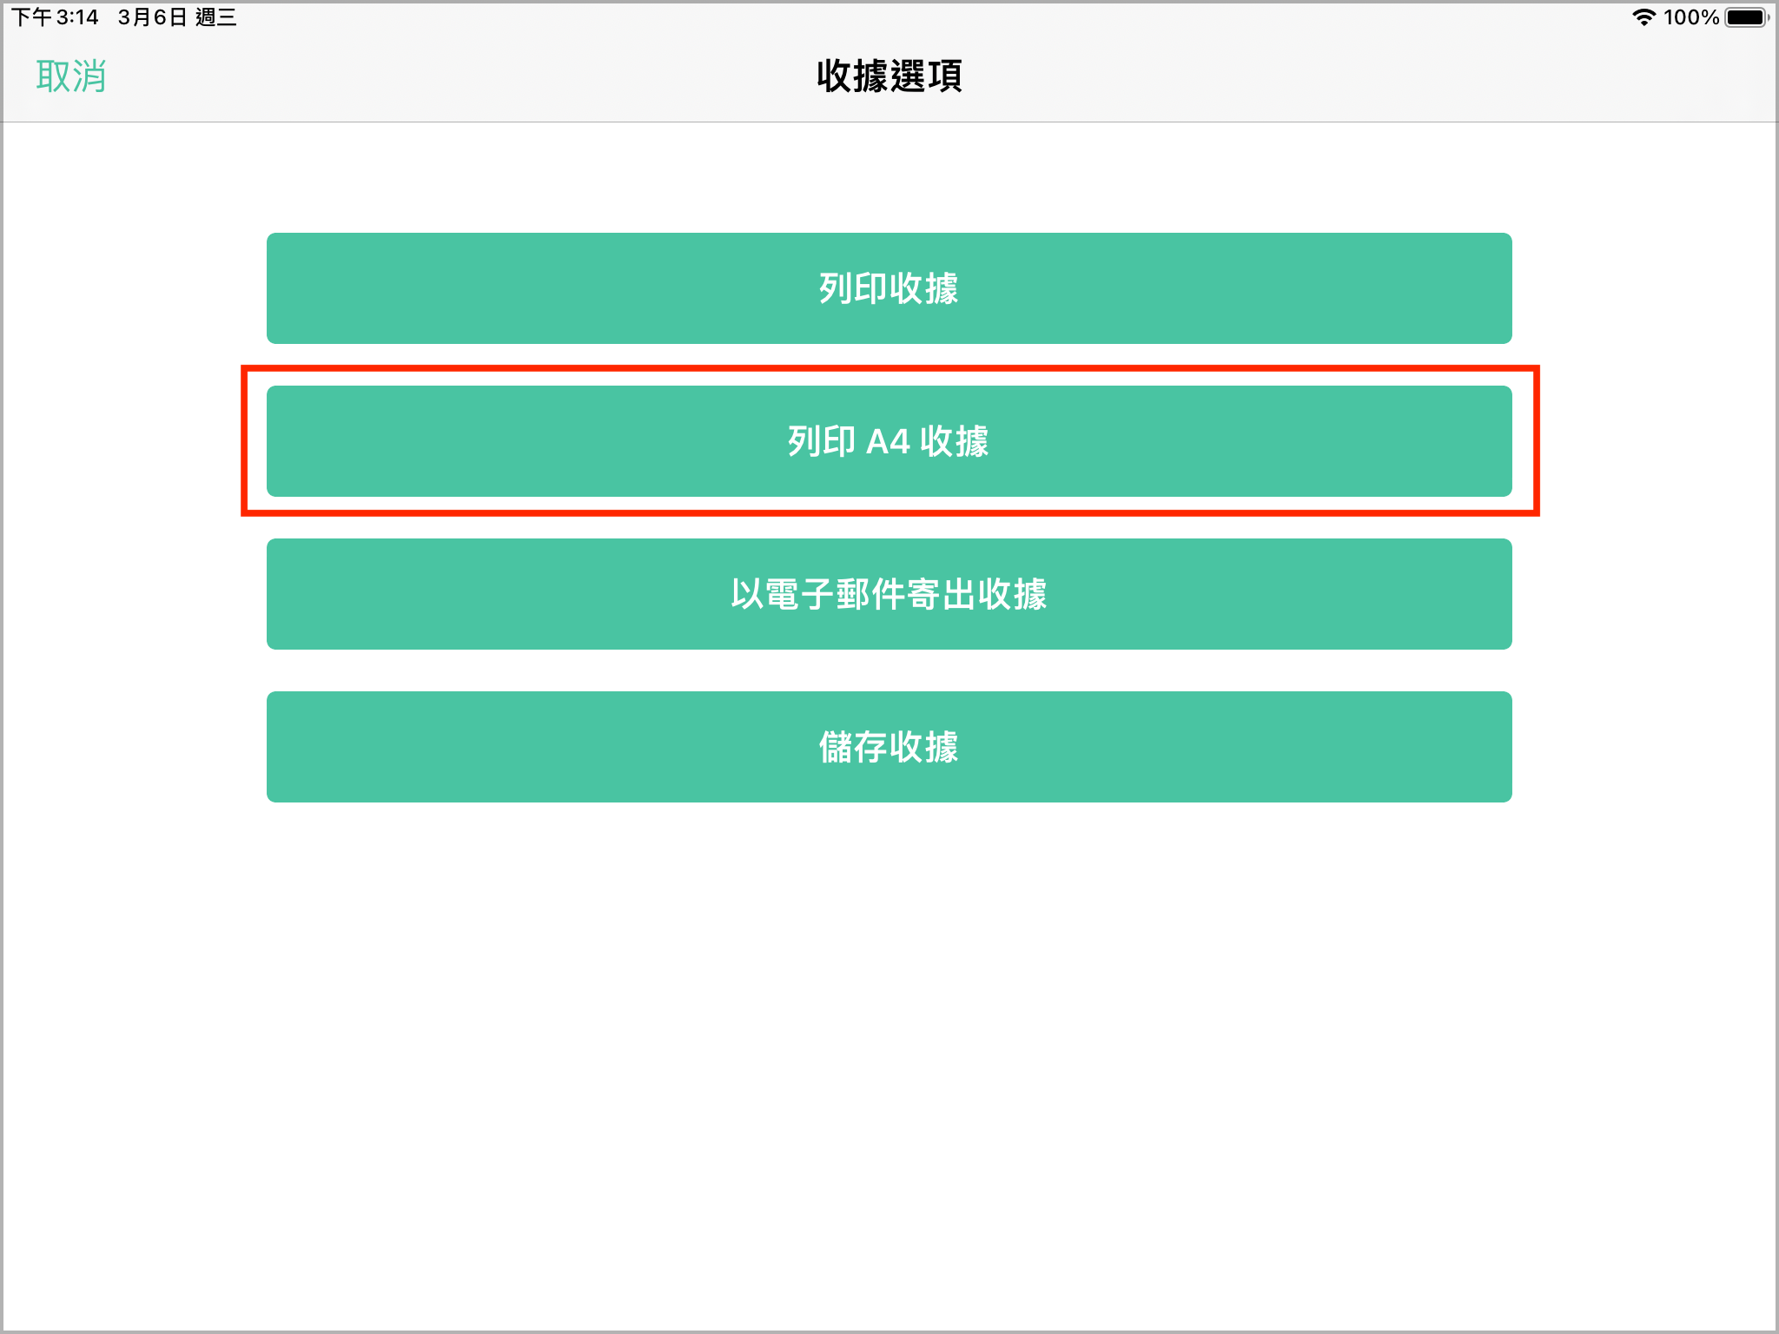1779x1334 pixels.
Task: Click the 100% battery percentage text
Action: pos(1691,17)
